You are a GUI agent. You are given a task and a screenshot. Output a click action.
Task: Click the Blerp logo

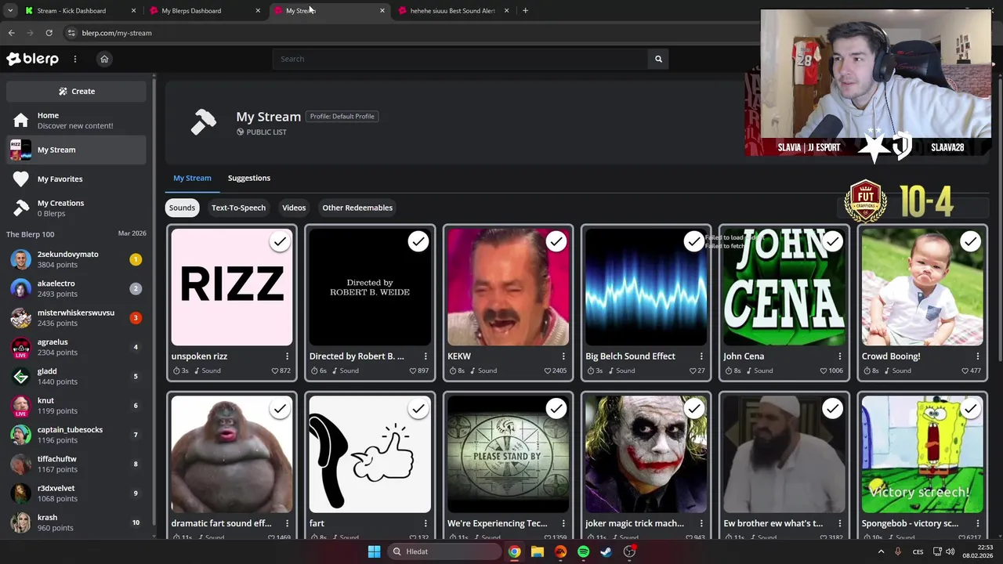point(32,59)
